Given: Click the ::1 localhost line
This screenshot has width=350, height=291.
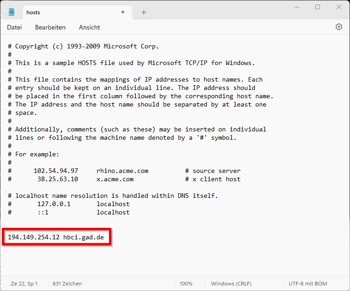Looking at the screenshot, I should point(69,212).
